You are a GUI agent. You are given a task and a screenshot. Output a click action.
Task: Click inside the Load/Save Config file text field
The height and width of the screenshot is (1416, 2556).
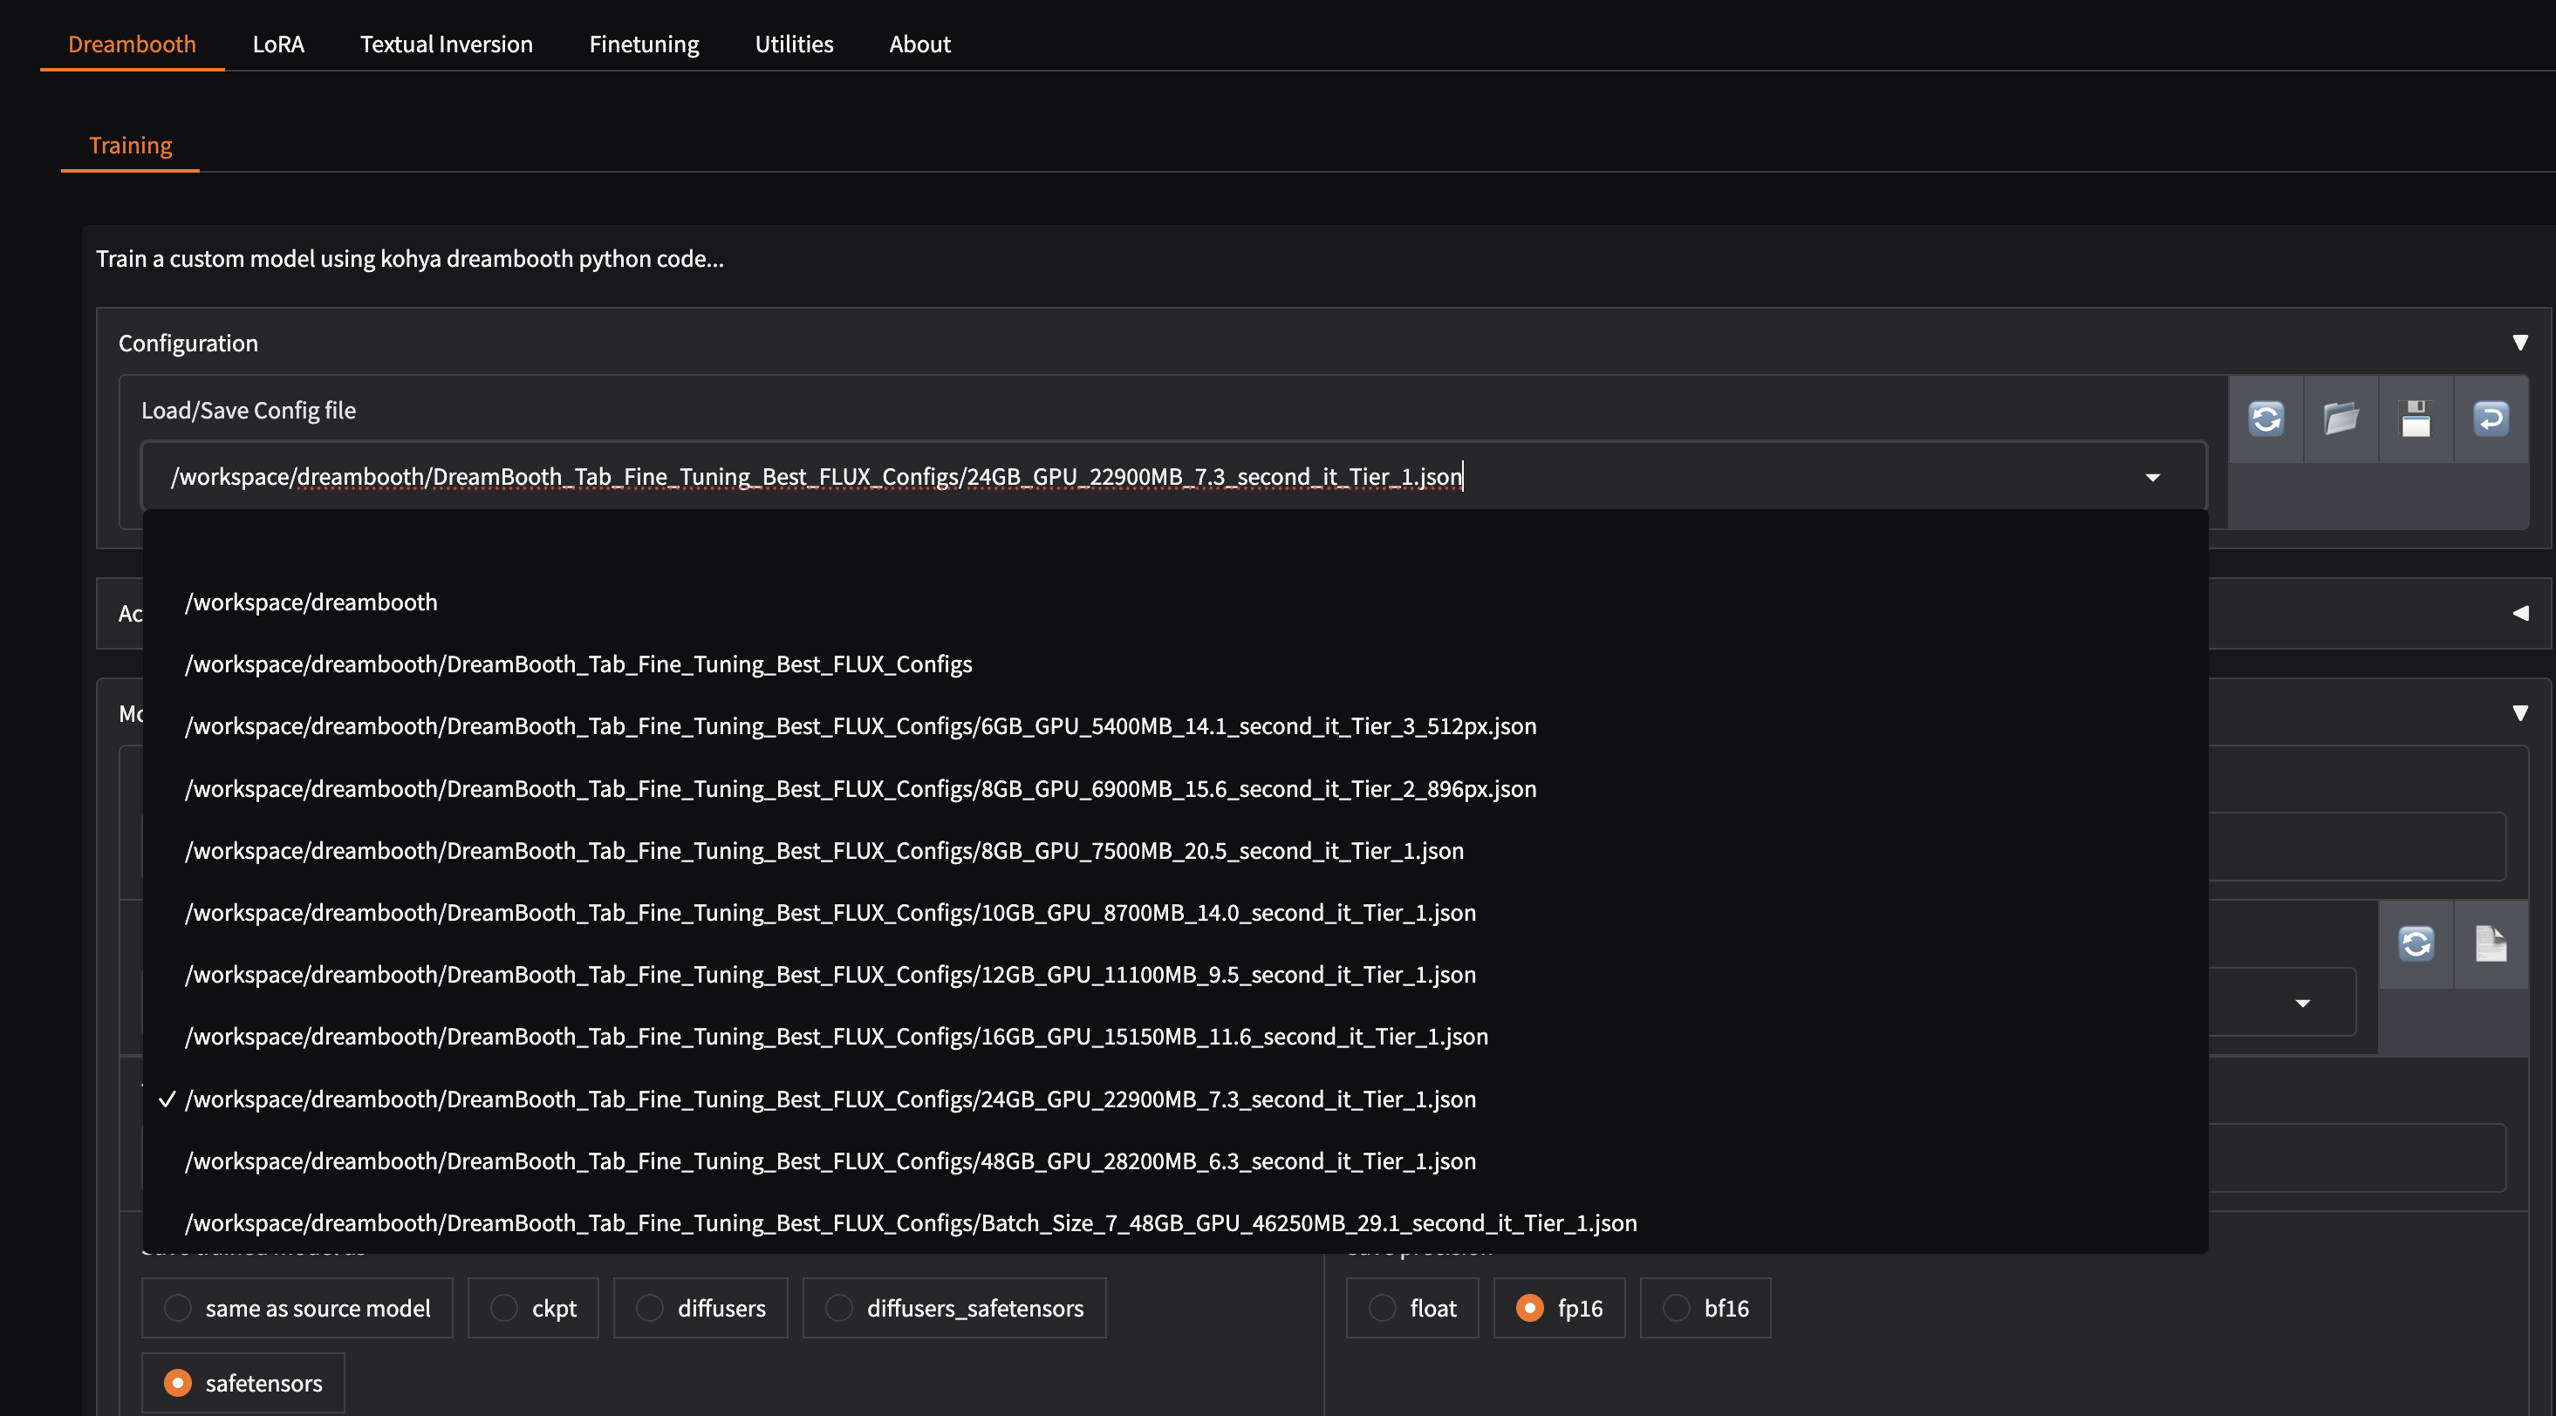794,477
